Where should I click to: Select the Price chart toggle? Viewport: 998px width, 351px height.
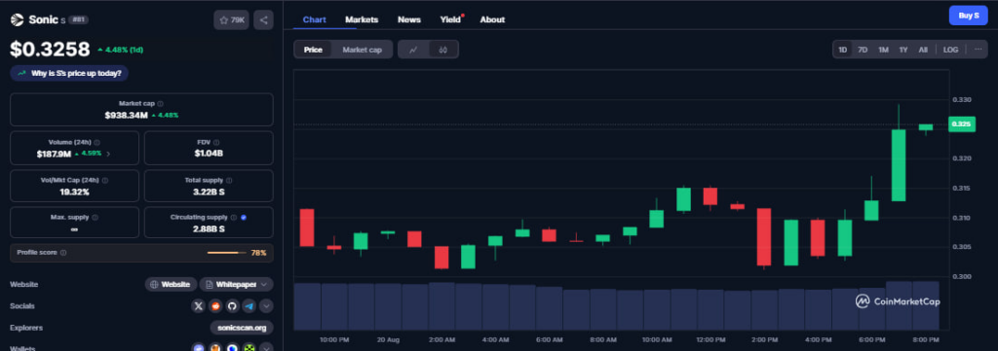(313, 50)
